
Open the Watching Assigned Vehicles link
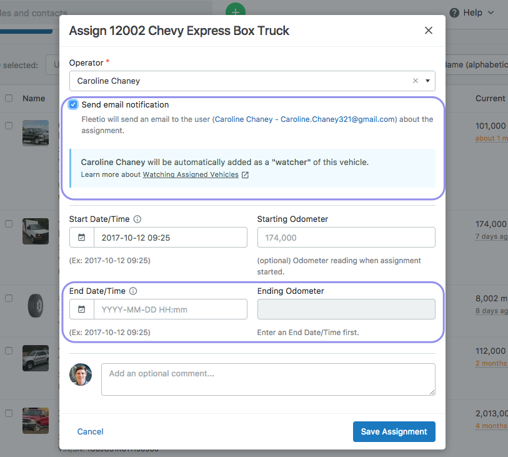(x=191, y=175)
